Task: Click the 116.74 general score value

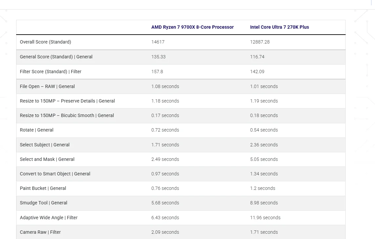Action: (257, 57)
